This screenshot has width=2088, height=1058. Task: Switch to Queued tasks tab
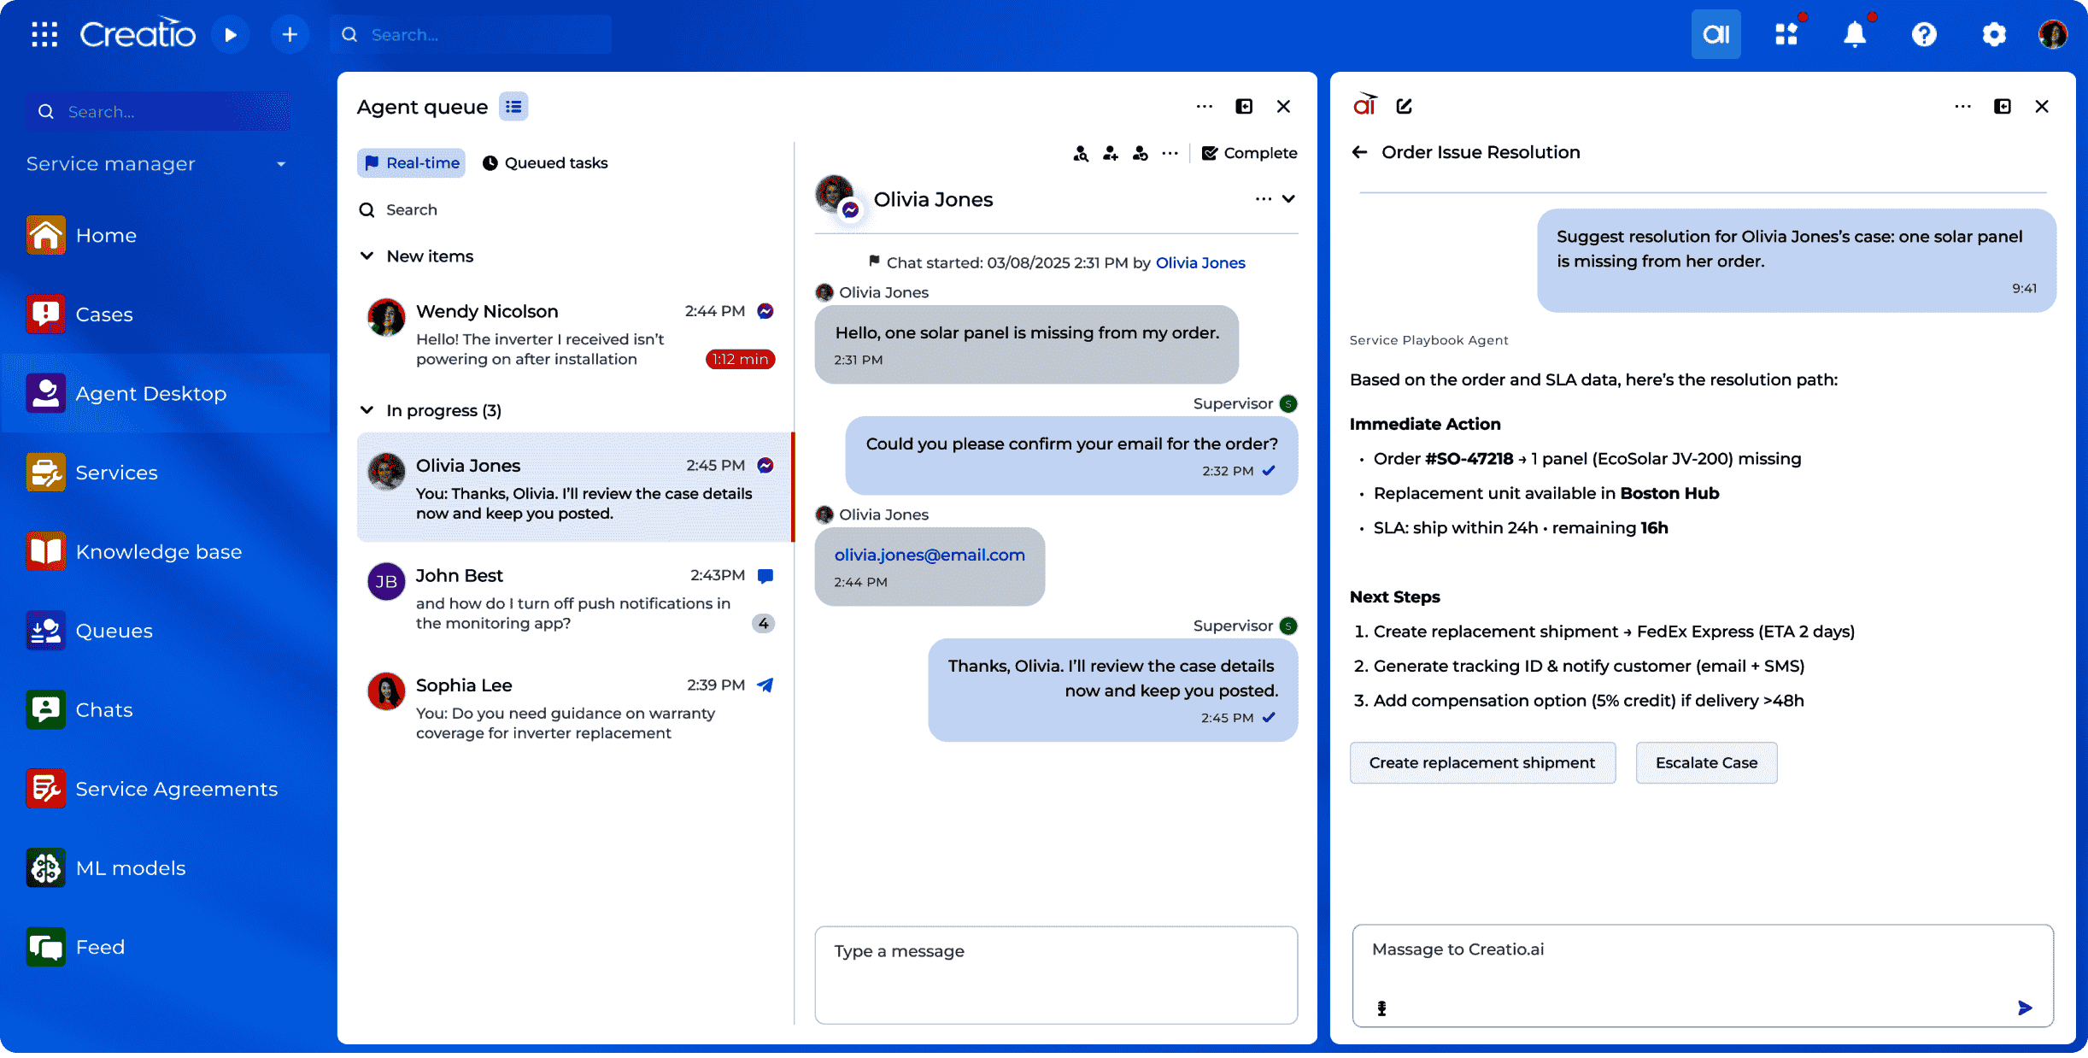click(545, 162)
